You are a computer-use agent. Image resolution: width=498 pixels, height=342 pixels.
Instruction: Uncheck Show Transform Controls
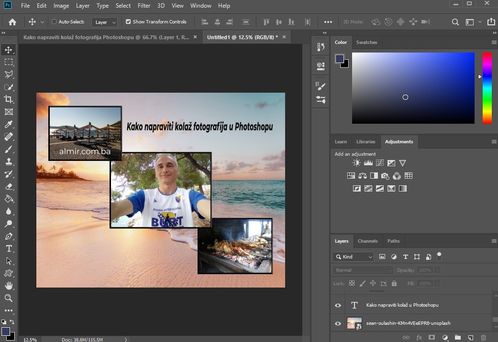pos(128,22)
